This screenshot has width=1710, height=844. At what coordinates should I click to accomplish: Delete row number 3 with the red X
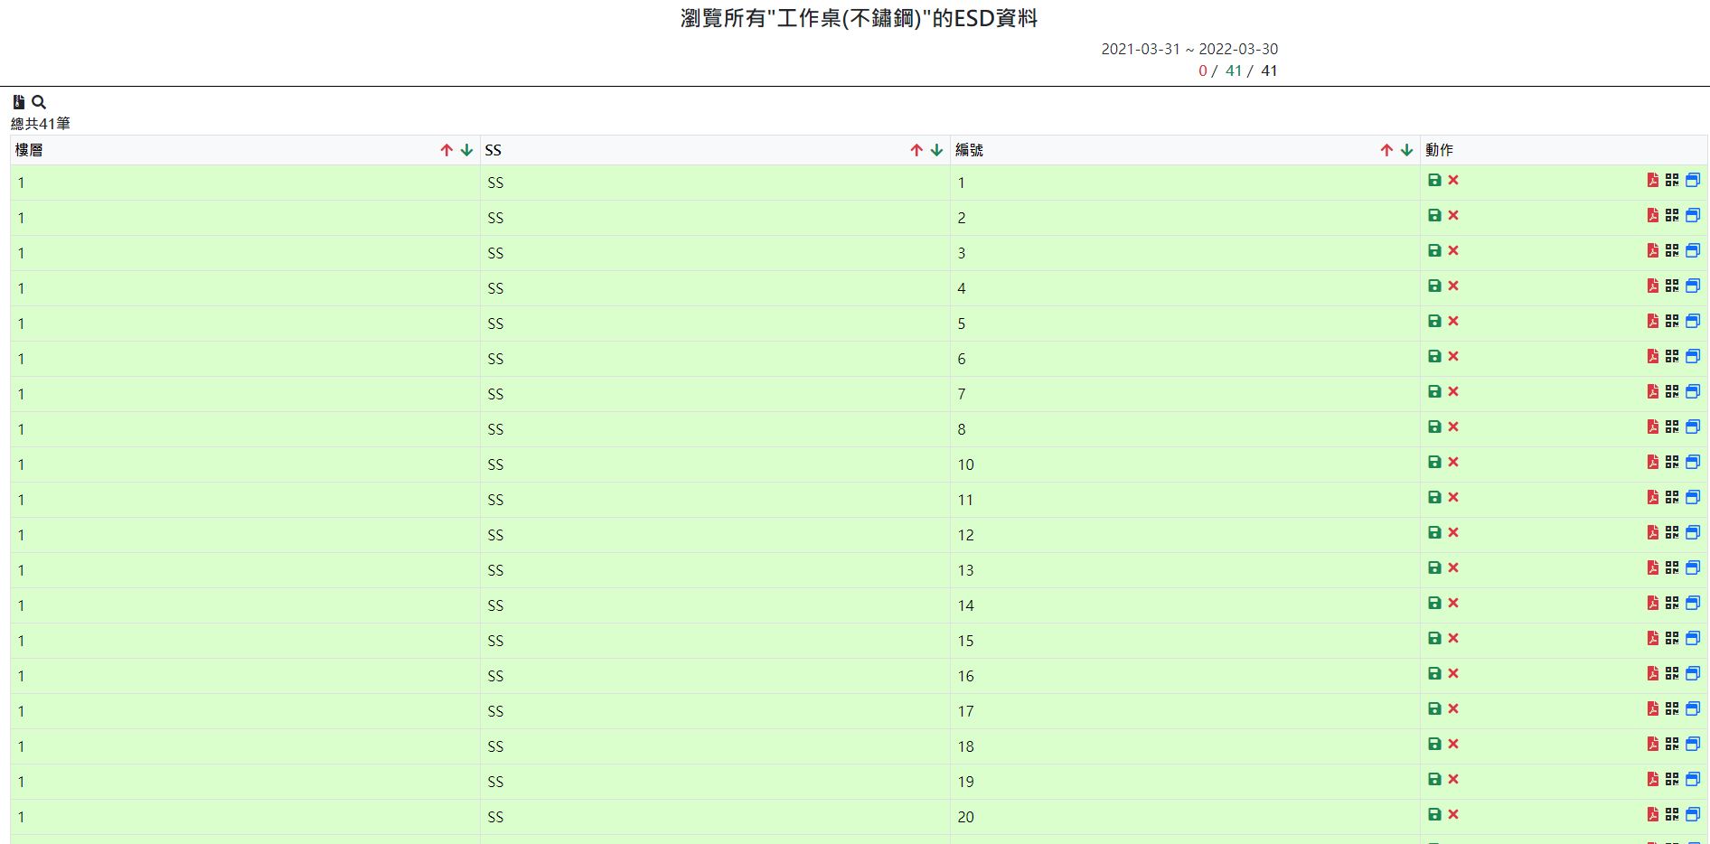tap(1453, 251)
